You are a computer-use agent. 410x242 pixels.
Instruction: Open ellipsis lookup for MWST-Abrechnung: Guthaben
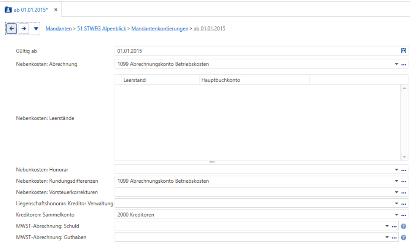394,238
